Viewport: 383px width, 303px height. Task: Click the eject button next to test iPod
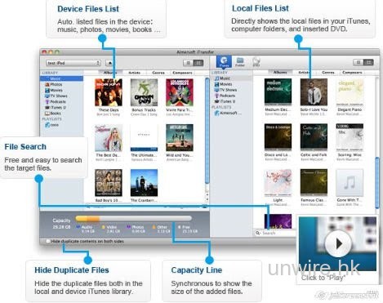[x=110, y=63]
